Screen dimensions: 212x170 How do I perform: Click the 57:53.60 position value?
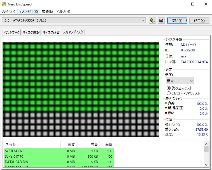click(x=202, y=130)
